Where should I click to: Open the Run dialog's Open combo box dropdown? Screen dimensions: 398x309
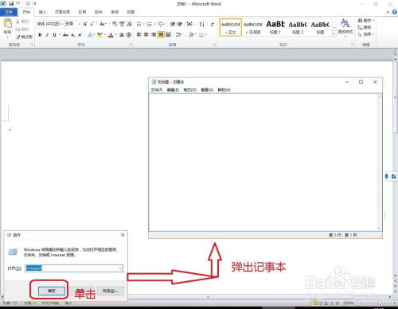point(120,268)
